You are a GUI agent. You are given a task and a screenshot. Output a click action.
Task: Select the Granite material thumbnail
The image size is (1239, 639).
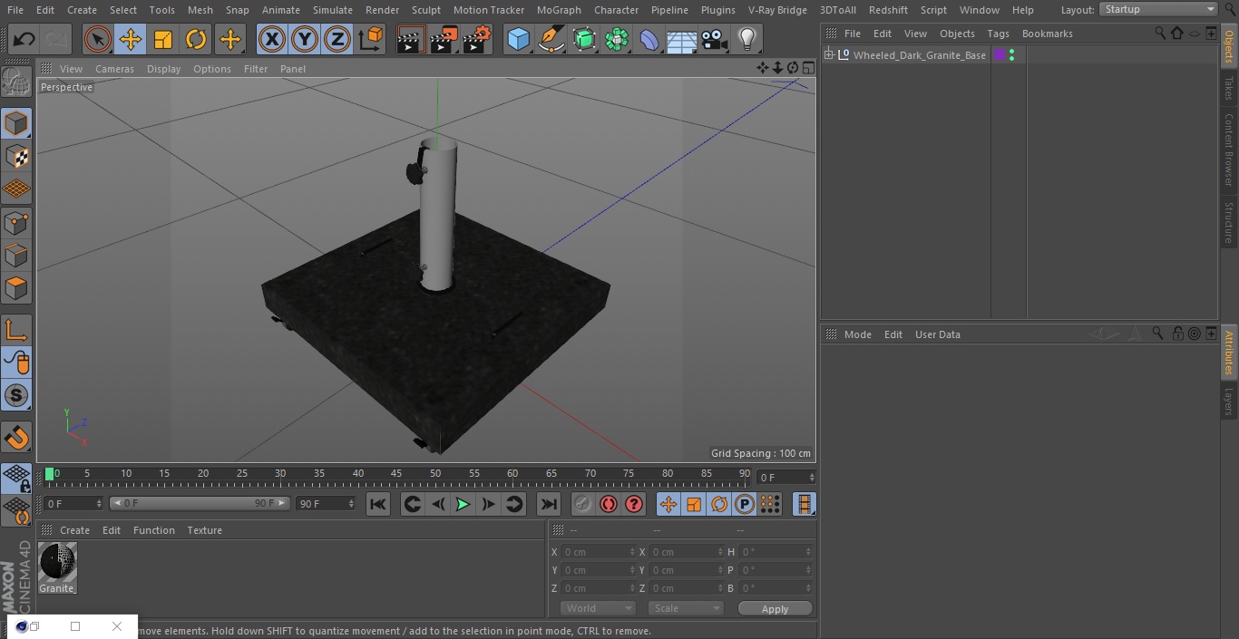pyautogui.click(x=57, y=563)
